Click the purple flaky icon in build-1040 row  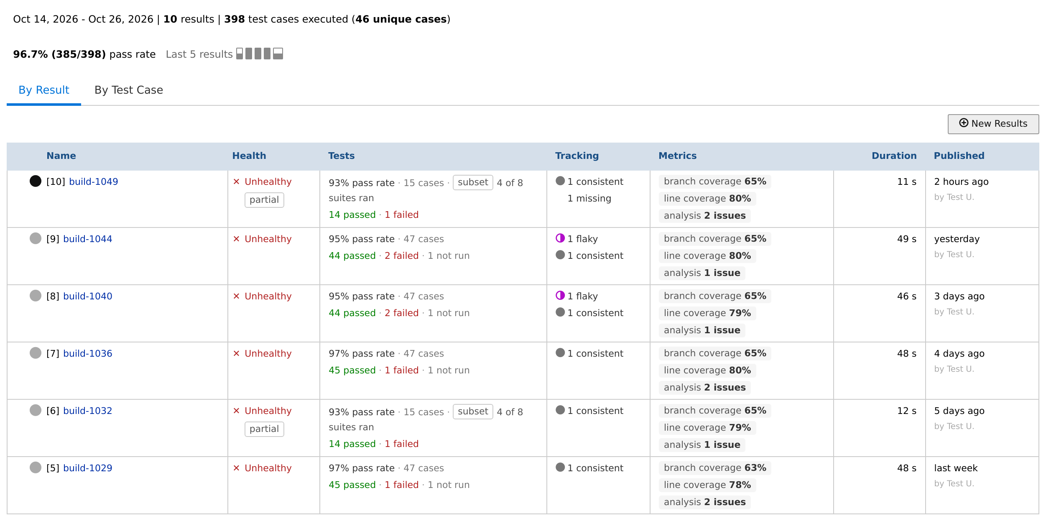pyautogui.click(x=560, y=295)
